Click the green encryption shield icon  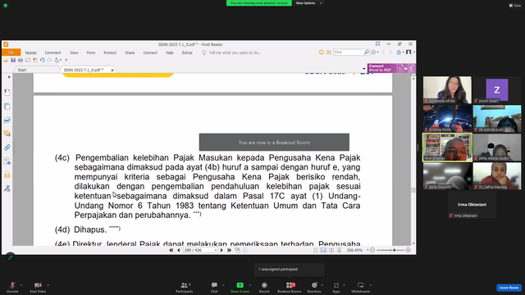tap(6, 6)
